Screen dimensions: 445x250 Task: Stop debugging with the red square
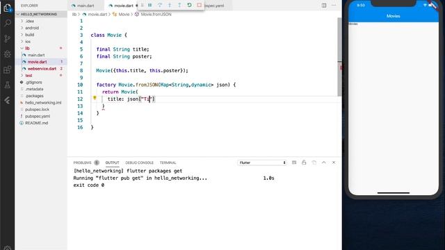(x=200, y=5)
